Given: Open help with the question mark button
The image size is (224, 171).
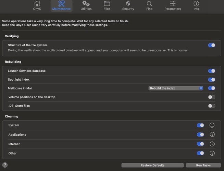Looking at the screenshot, I should tap(5, 165).
